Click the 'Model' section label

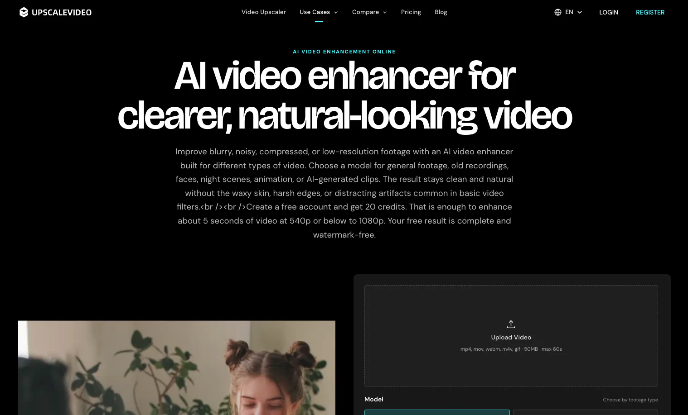click(x=374, y=399)
